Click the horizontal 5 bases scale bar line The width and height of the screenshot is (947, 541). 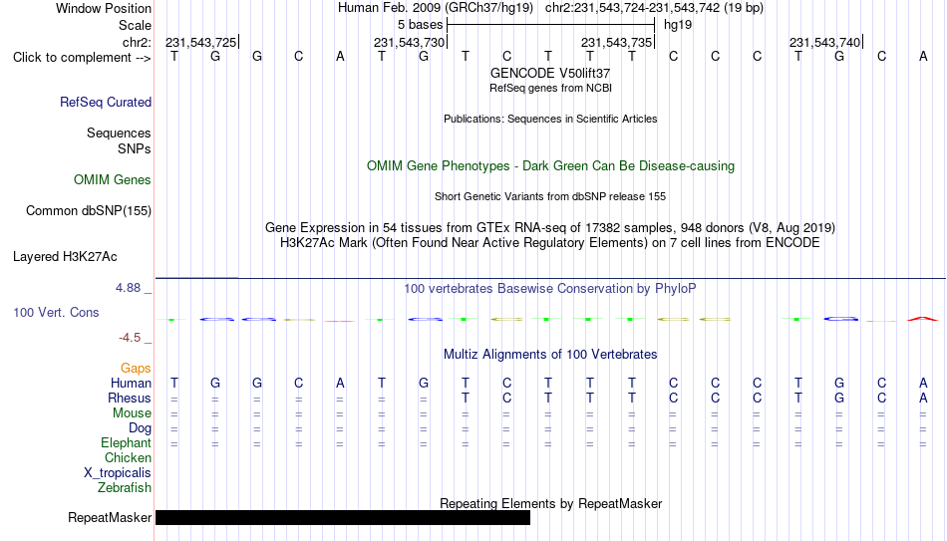pos(550,25)
